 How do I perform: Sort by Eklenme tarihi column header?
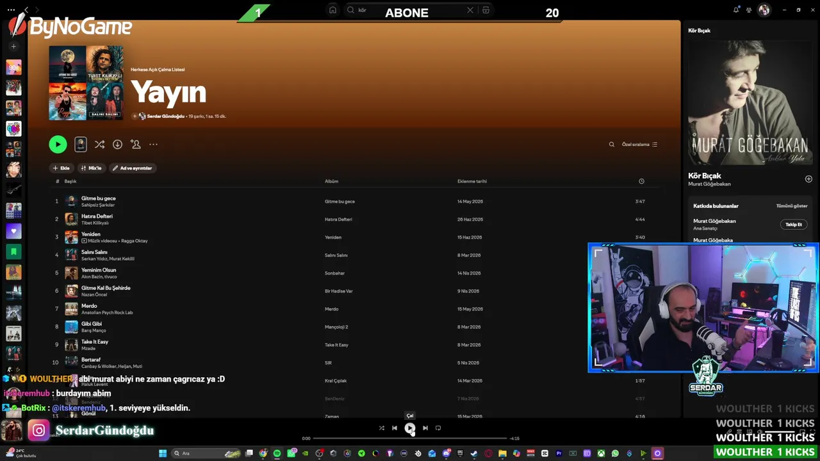tap(472, 181)
